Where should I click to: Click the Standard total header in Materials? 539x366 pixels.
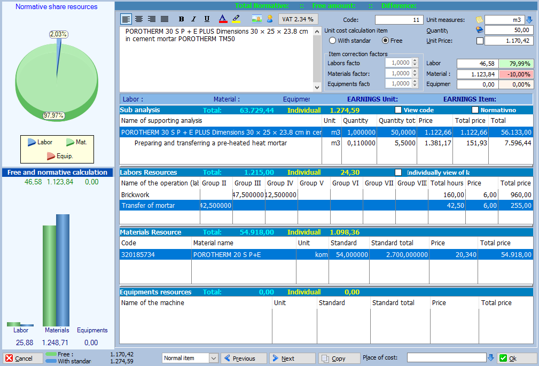click(399, 243)
